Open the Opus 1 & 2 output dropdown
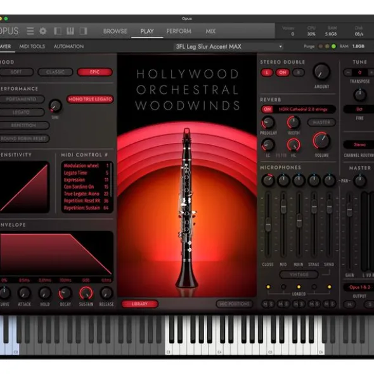Viewport: 374px width, 374px height. 359,287
